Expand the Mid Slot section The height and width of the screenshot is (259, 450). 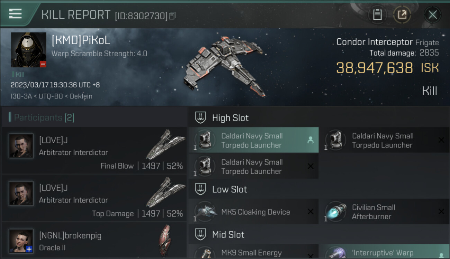(228, 234)
